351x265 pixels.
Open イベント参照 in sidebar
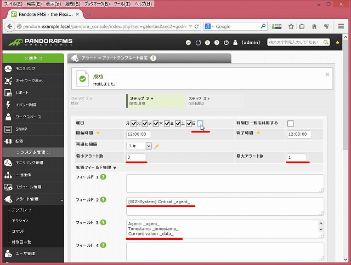coord(33,105)
